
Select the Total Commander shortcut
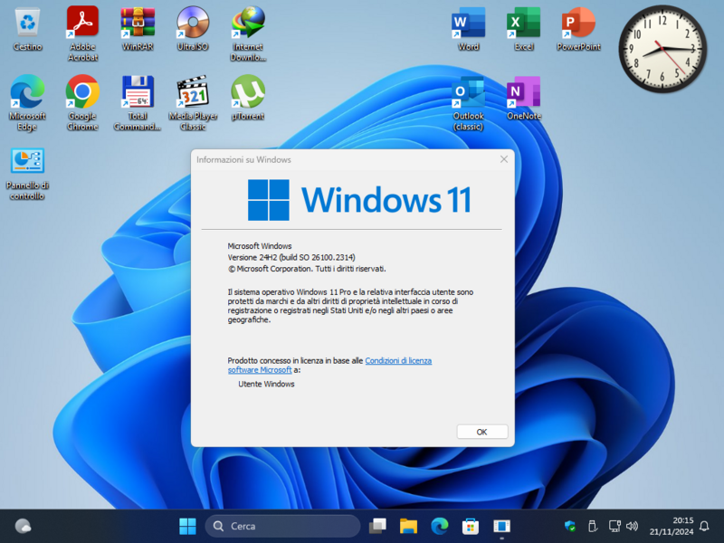(x=138, y=103)
